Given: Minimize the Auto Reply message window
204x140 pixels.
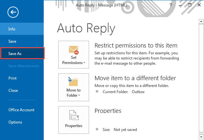Looking at the screenshot, I should [181, 5].
